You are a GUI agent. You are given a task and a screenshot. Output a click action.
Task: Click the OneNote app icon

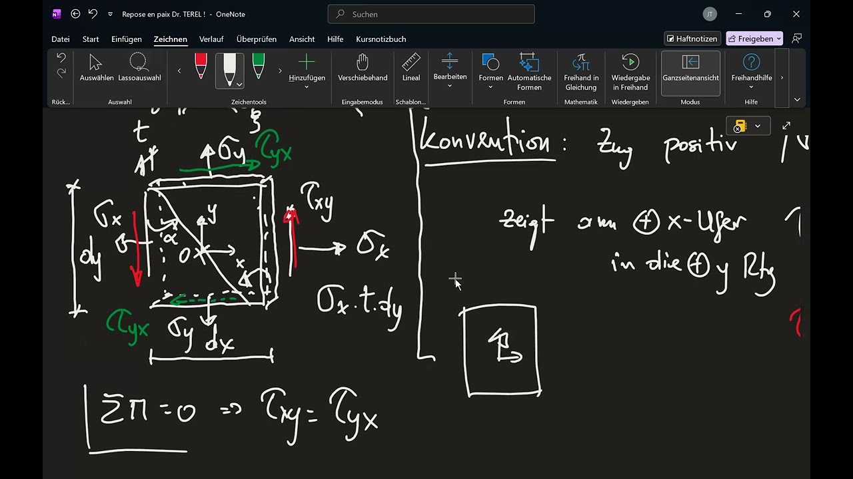pos(57,14)
